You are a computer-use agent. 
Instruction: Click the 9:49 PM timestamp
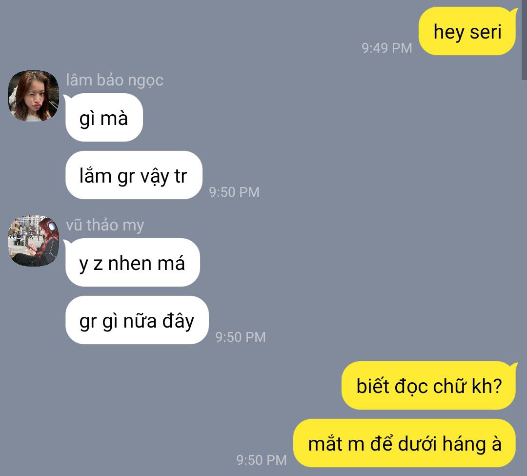pos(387,48)
